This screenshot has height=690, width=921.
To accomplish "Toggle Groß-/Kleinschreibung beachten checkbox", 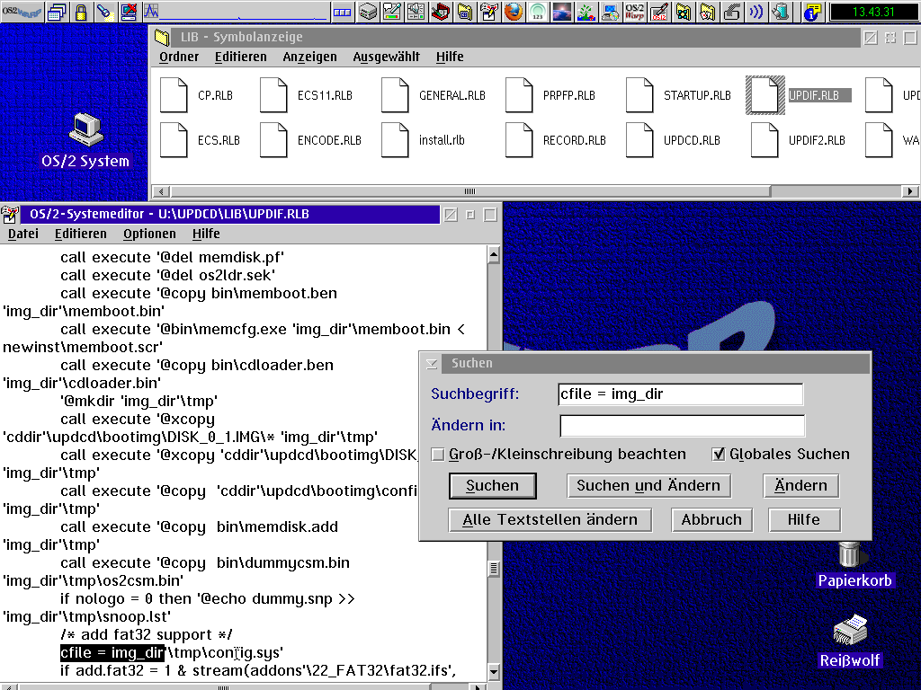I will 559,454.
